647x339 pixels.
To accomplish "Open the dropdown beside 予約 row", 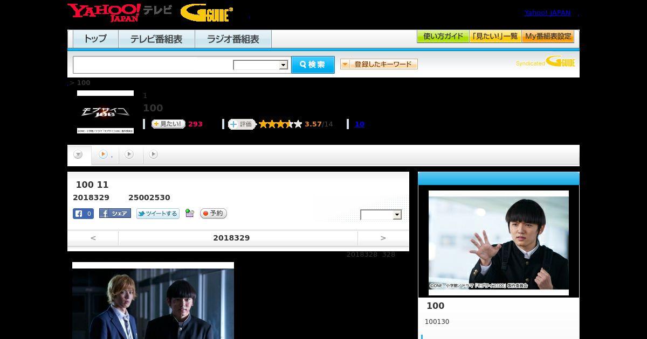I will [381, 215].
